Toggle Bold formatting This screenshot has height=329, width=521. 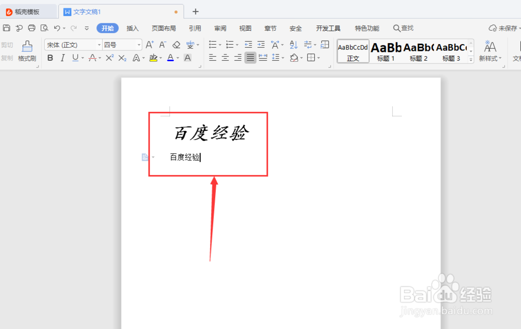tap(50, 58)
